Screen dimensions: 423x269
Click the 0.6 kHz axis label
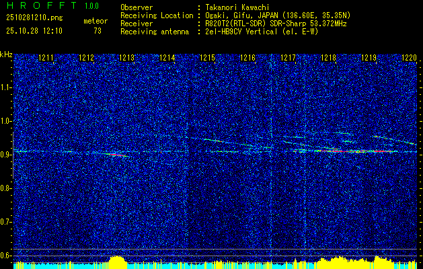pyautogui.click(x=5, y=256)
